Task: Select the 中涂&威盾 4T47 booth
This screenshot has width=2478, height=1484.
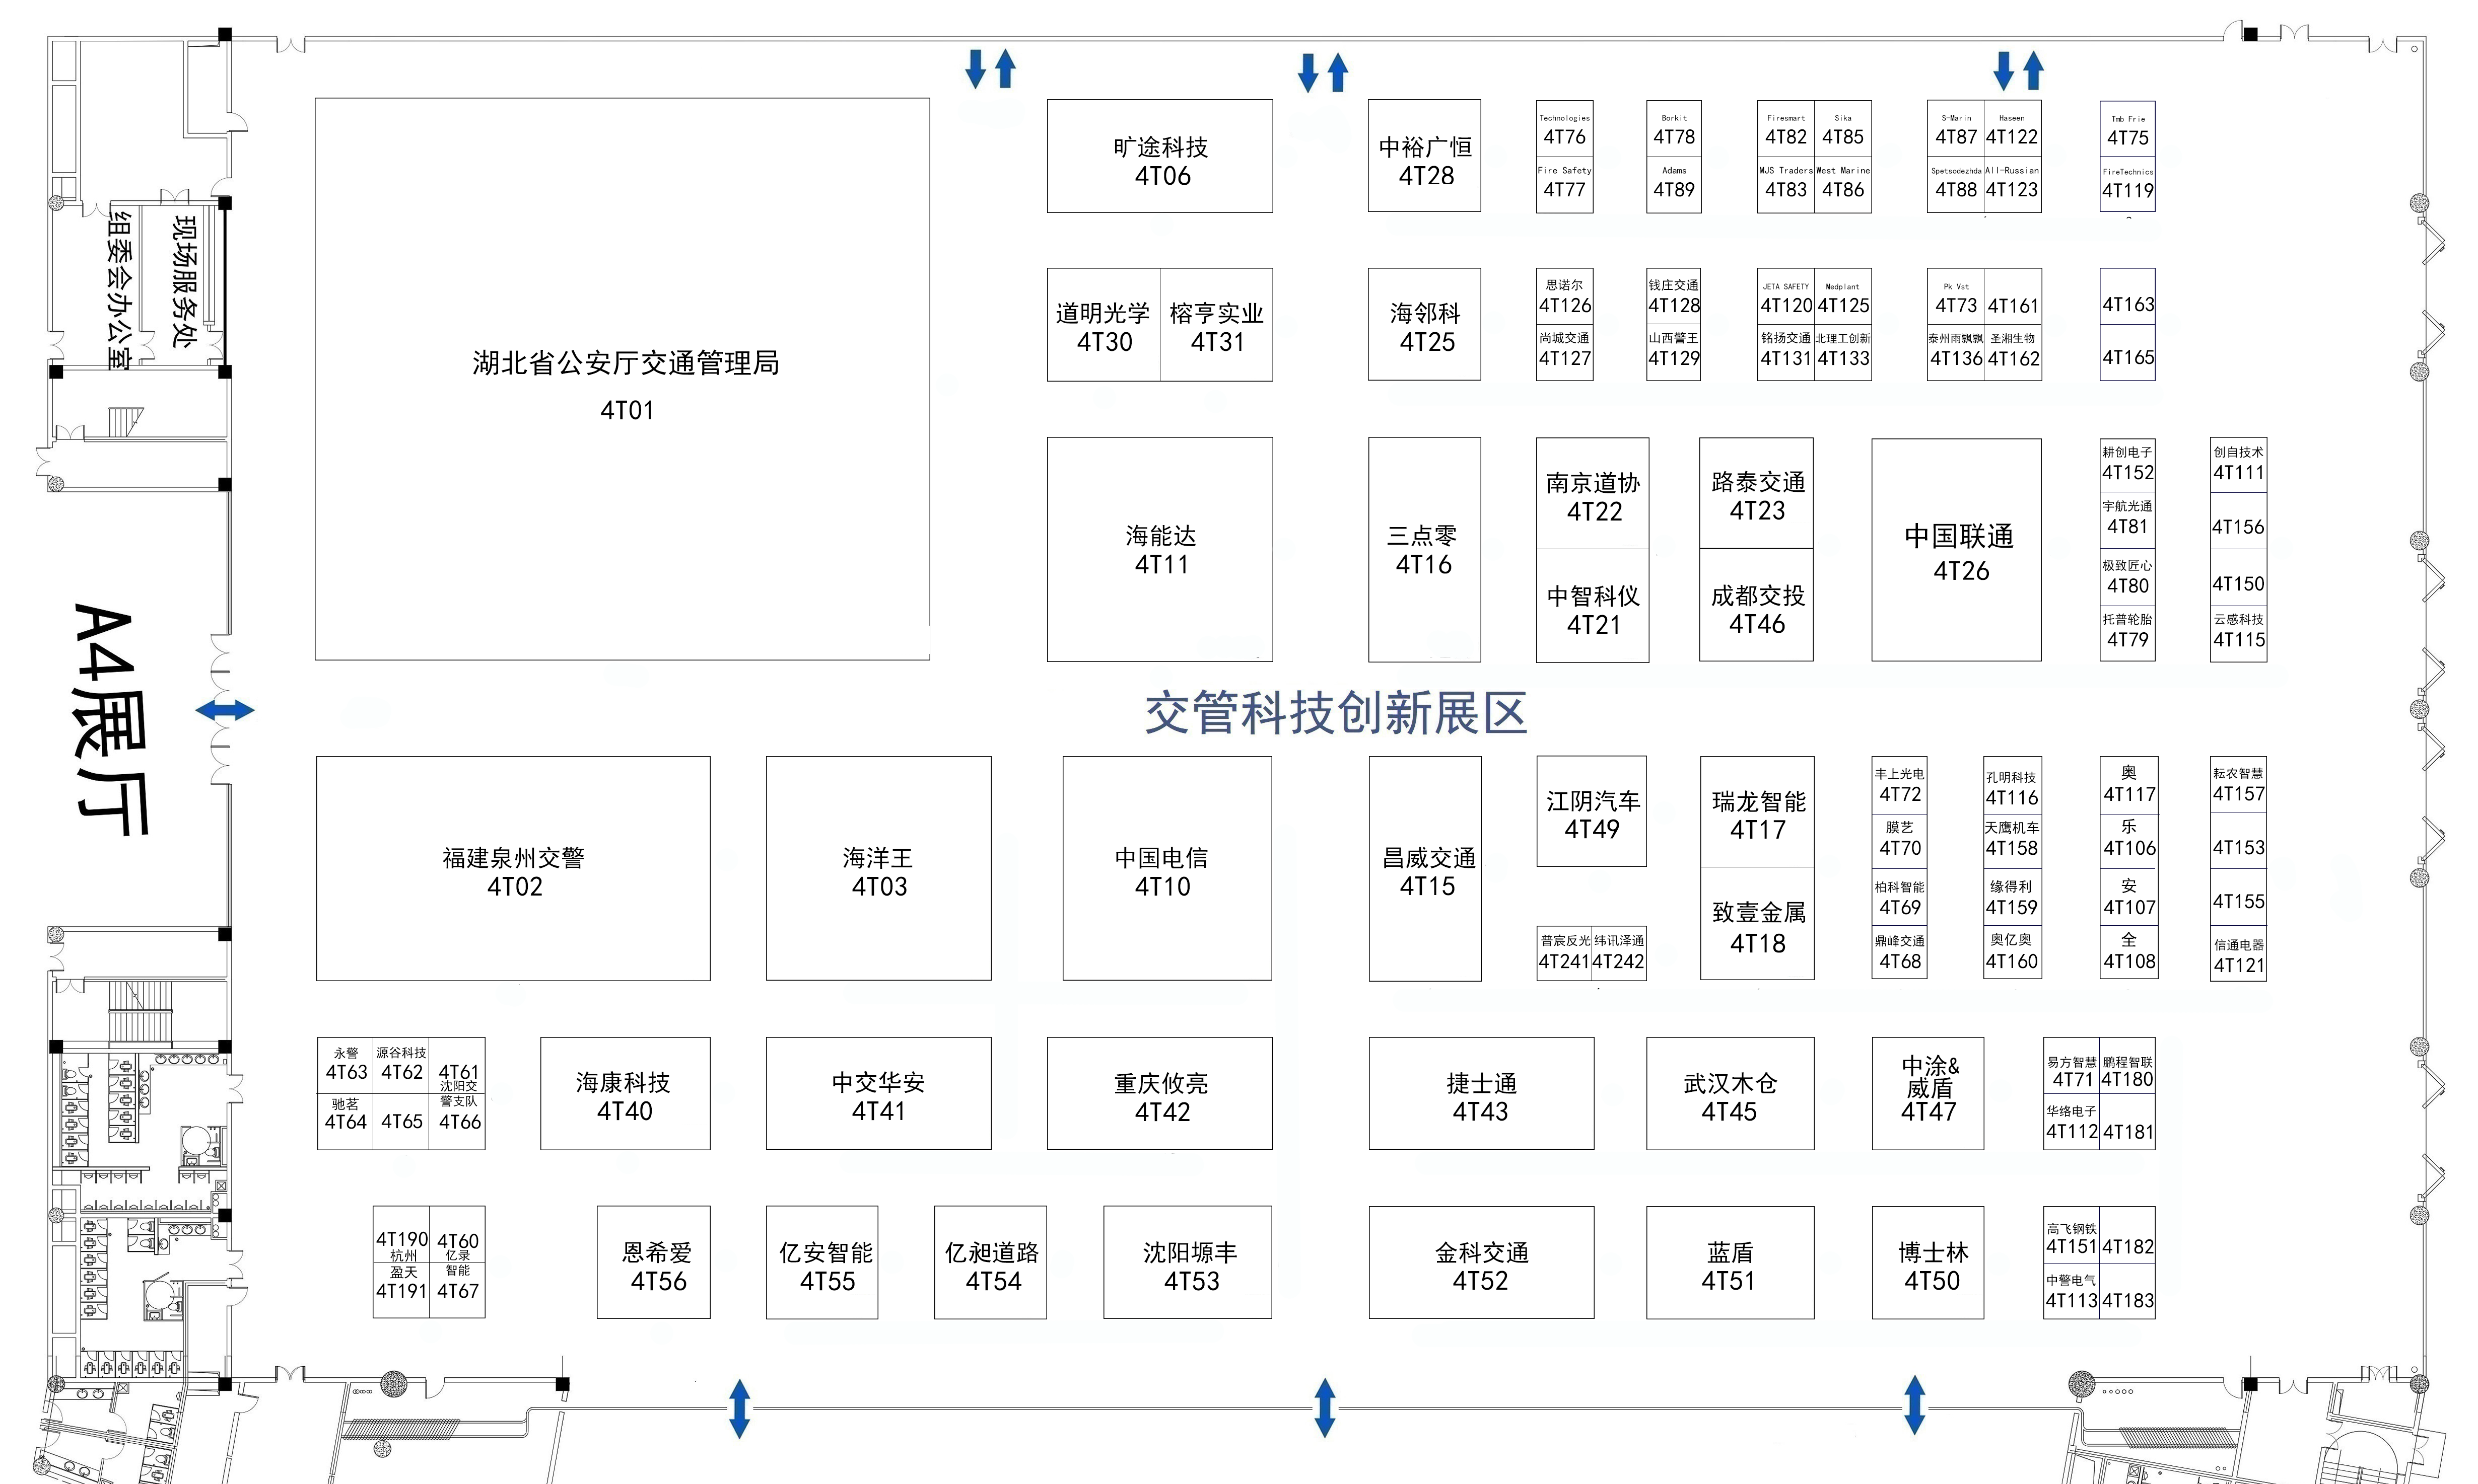Action: pyautogui.click(x=1928, y=1093)
